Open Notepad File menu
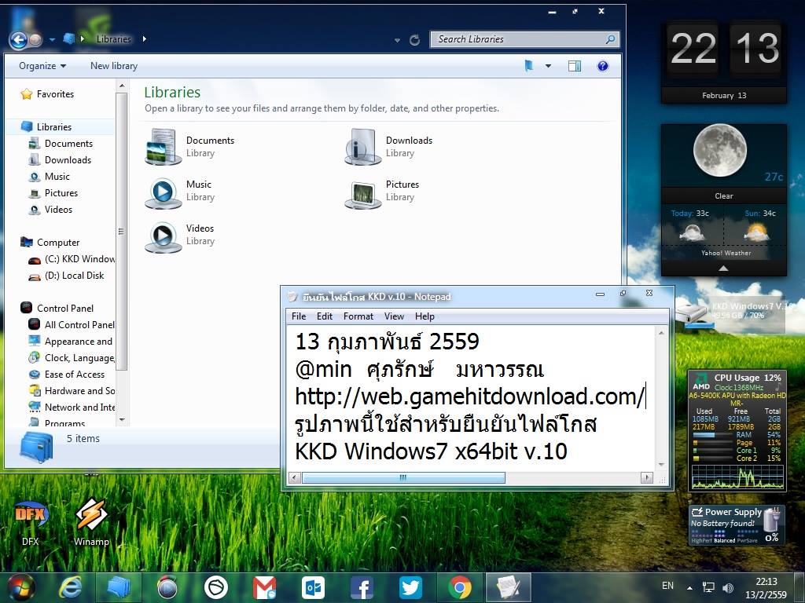 [x=298, y=316]
